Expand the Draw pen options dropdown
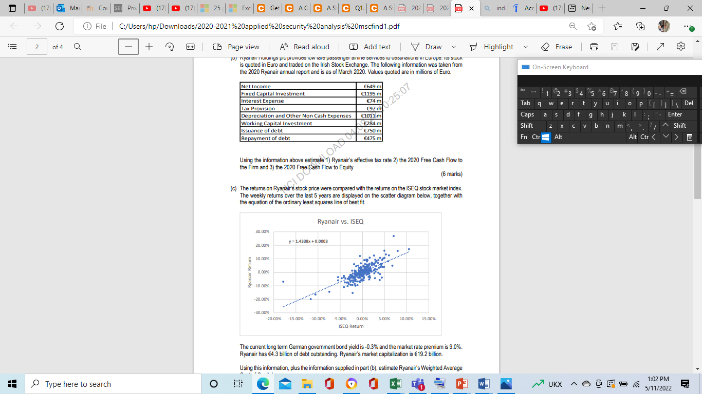 [x=453, y=47]
